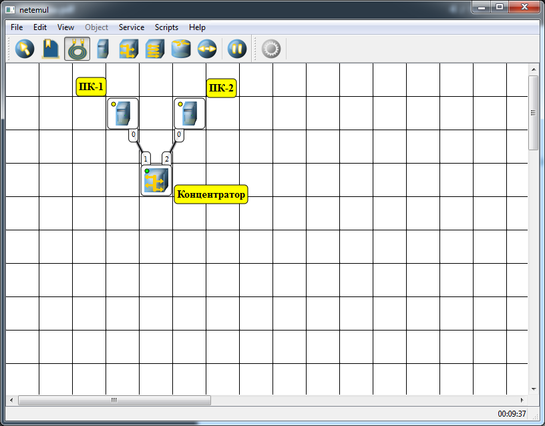Pick the computer device tool
The width and height of the screenshot is (545, 426).
[x=103, y=49]
